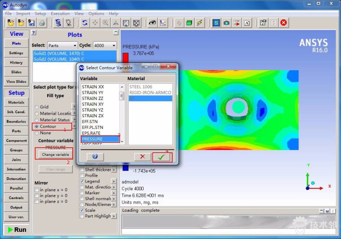Expand Legend options arrow button

[x=114, y=181]
